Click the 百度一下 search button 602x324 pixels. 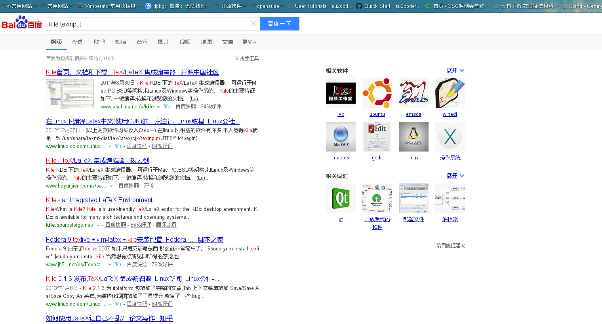(280, 24)
